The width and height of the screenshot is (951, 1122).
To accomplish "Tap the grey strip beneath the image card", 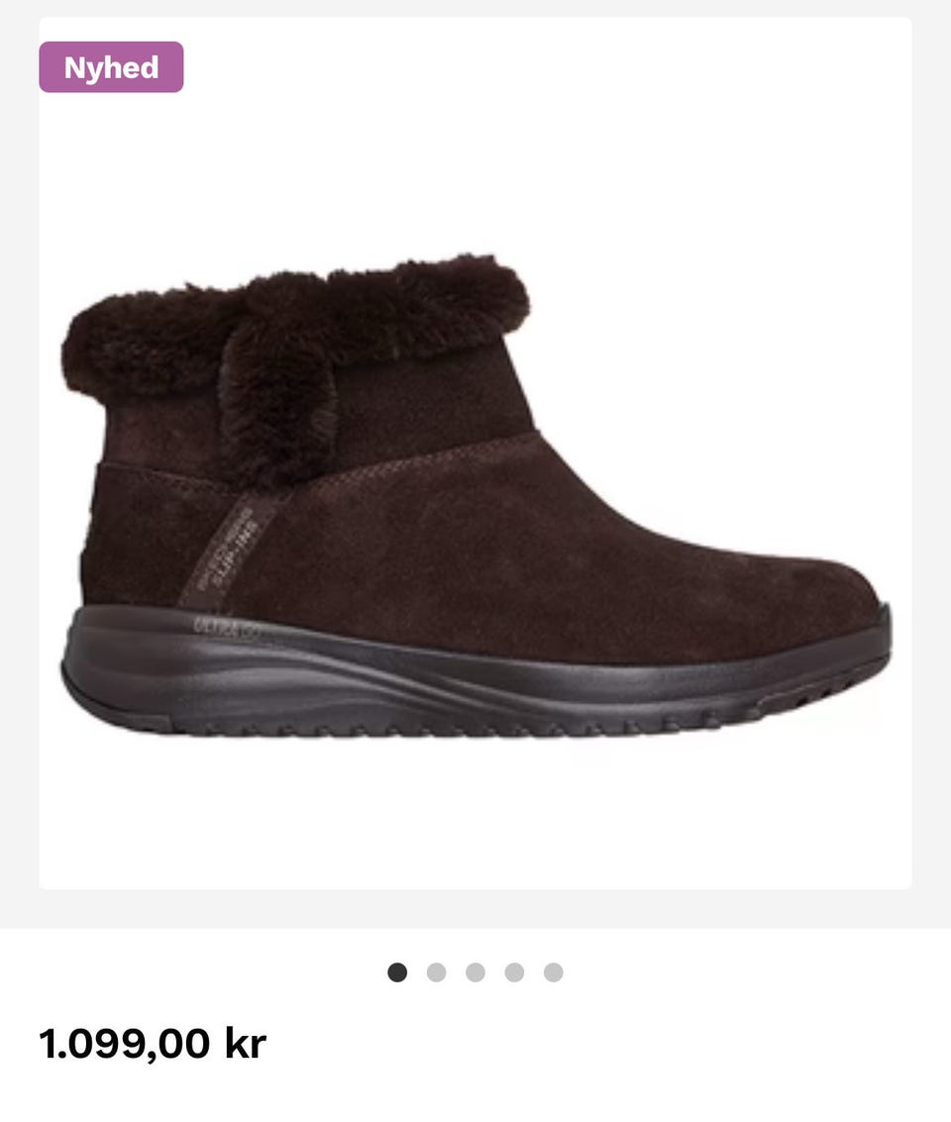I will click(475, 909).
